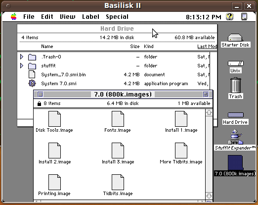The height and width of the screenshot is (205, 258).
Task: Close the 7.0 (800k.images) window
Action: click(40, 95)
